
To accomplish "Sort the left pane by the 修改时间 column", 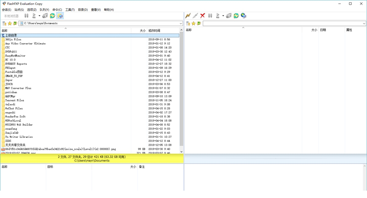I will pos(163,31).
